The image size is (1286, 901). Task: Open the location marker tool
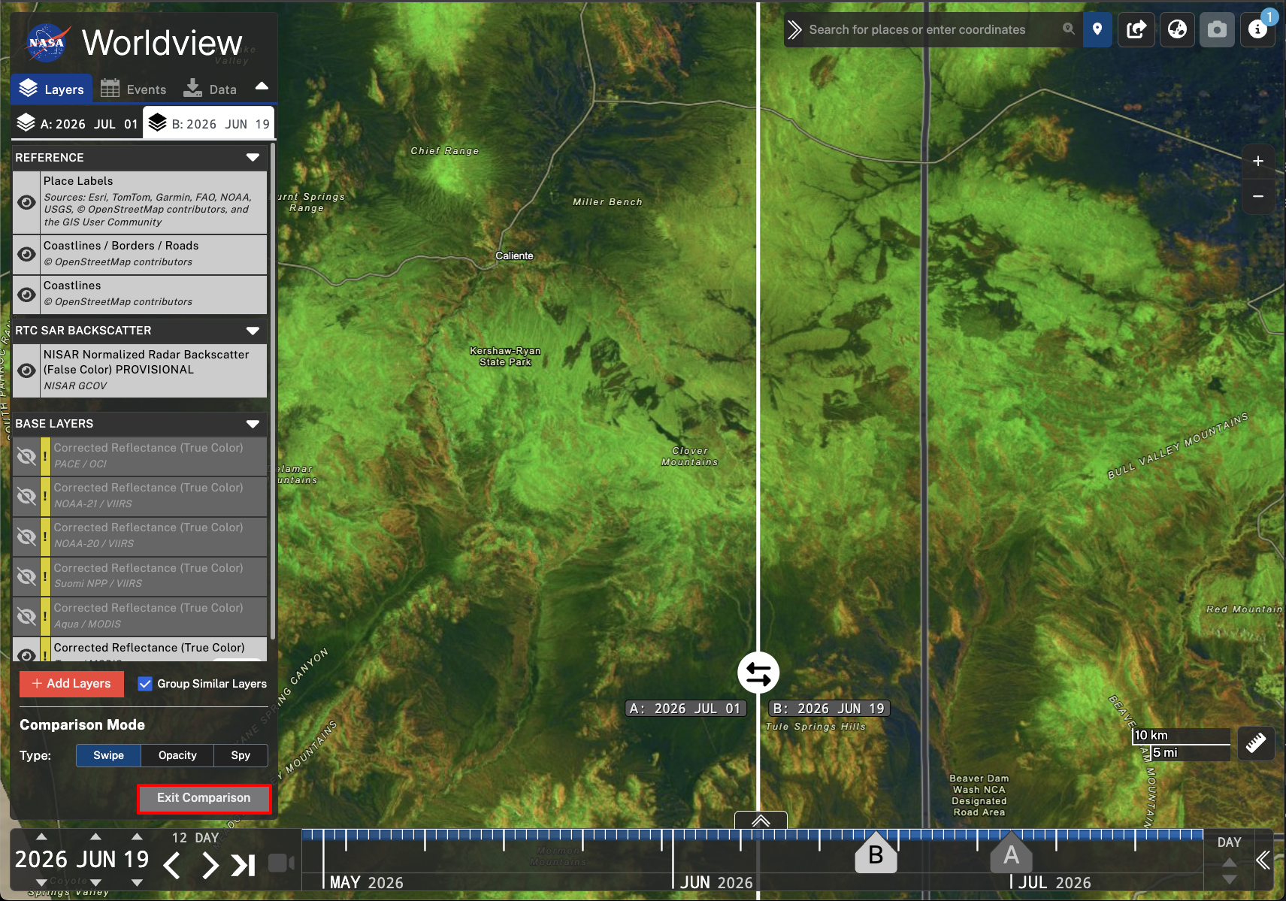click(1097, 29)
